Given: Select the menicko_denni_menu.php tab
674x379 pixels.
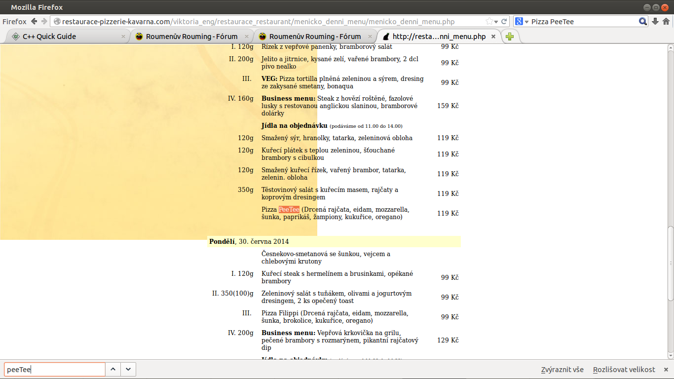Looking at the screenshot, I should click(x=439, y=37).
